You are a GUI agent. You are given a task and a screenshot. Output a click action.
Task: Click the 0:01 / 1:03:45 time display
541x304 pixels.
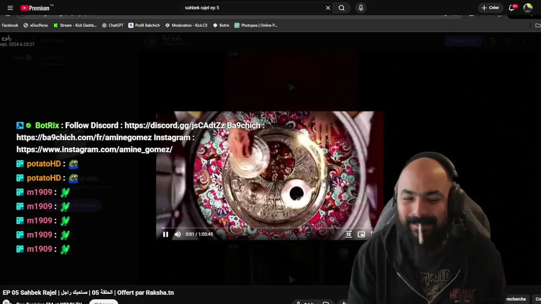199,234
